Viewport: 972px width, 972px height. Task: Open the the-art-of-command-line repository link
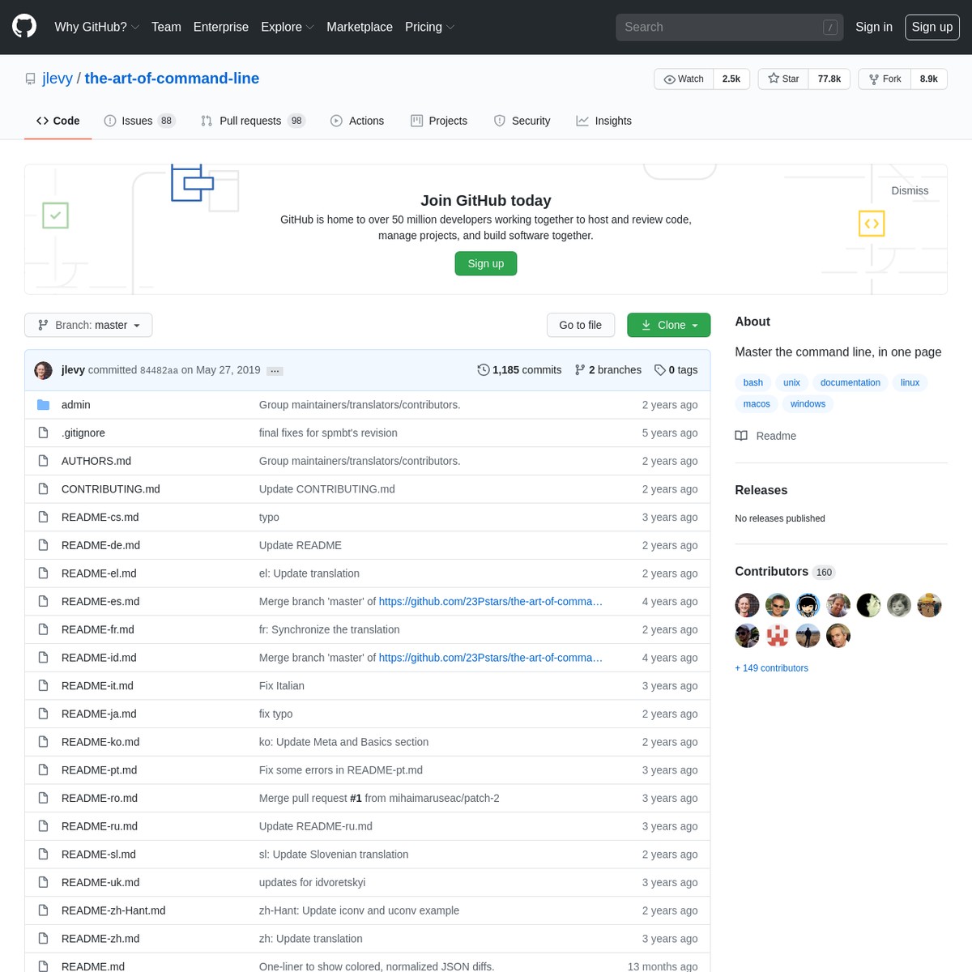point(172,79)
